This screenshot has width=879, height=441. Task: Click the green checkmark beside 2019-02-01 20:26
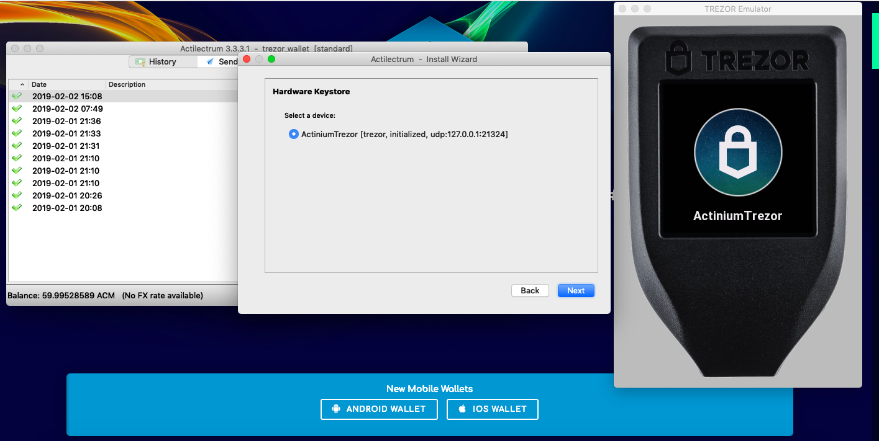(17, 195)
